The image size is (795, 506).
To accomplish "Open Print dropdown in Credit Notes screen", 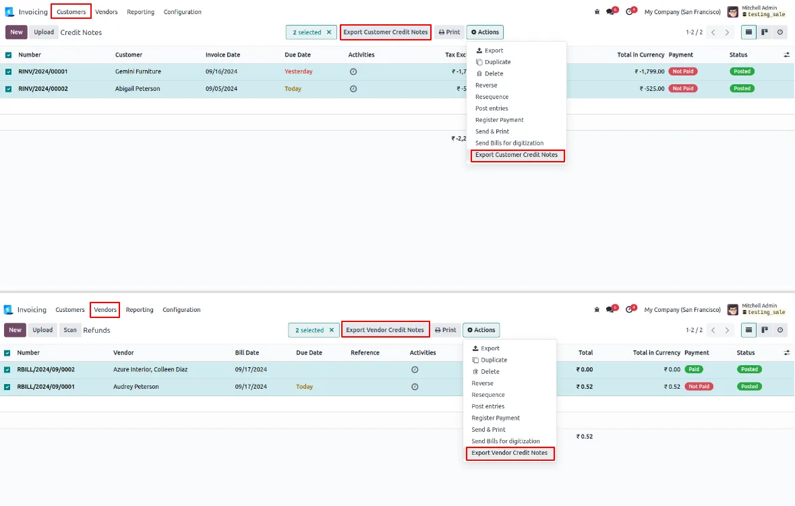I will pos(449,32).
